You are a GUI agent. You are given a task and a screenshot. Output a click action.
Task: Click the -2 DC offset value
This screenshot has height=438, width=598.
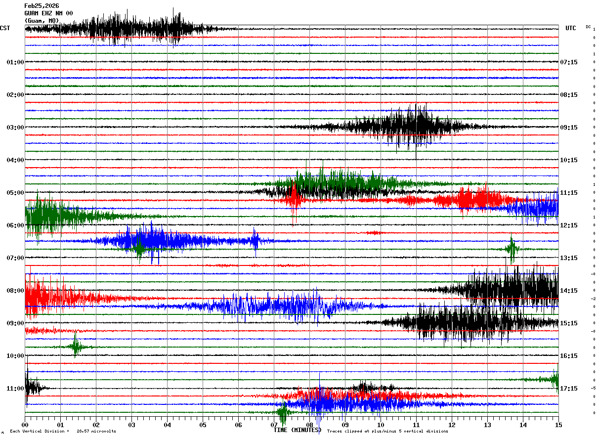click(593, 299)
